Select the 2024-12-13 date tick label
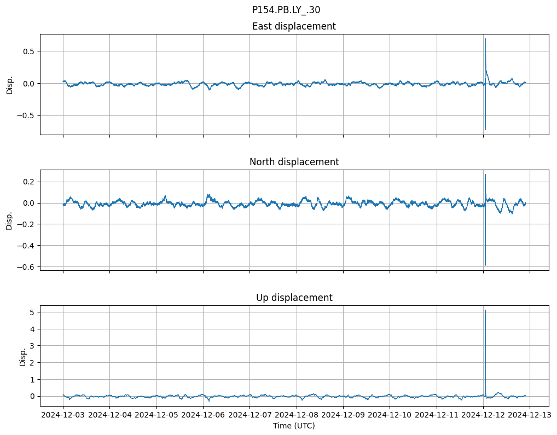557x435 pixels. [x=530, y=415]
